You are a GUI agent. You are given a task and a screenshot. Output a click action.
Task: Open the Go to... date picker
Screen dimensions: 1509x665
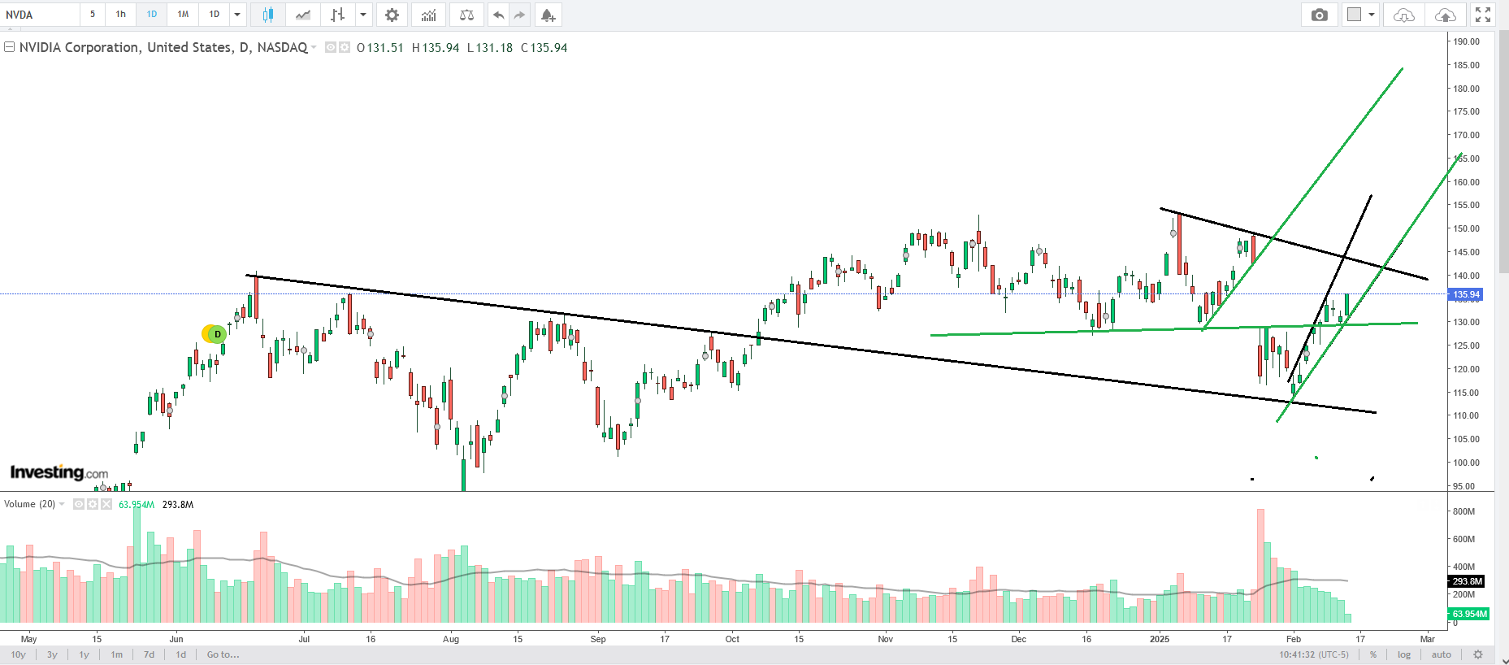pos(223,654)
